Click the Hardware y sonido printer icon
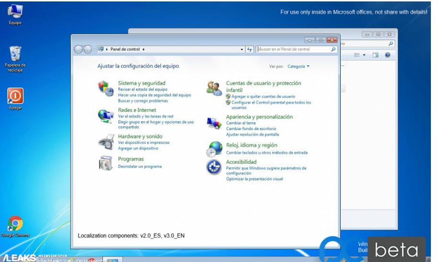This screenshot has width=440, height=262. click(x=106, y=142)
